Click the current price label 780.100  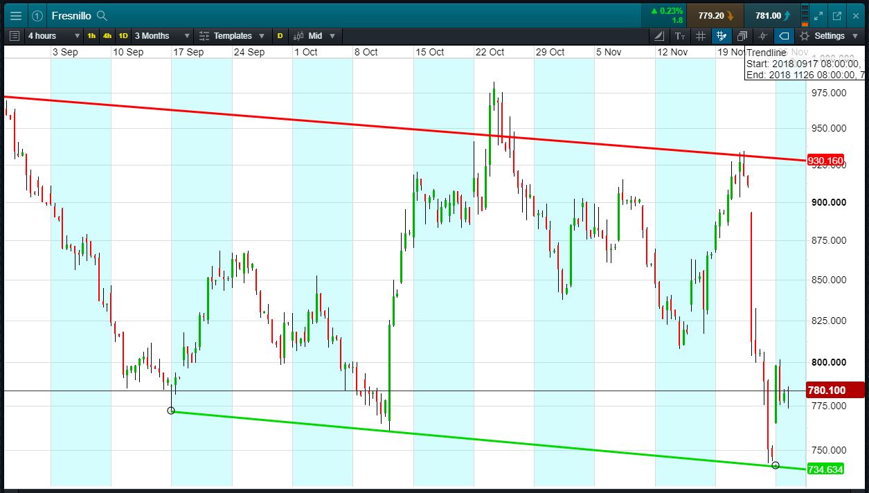pyautogui.click(x=836, y=391)
